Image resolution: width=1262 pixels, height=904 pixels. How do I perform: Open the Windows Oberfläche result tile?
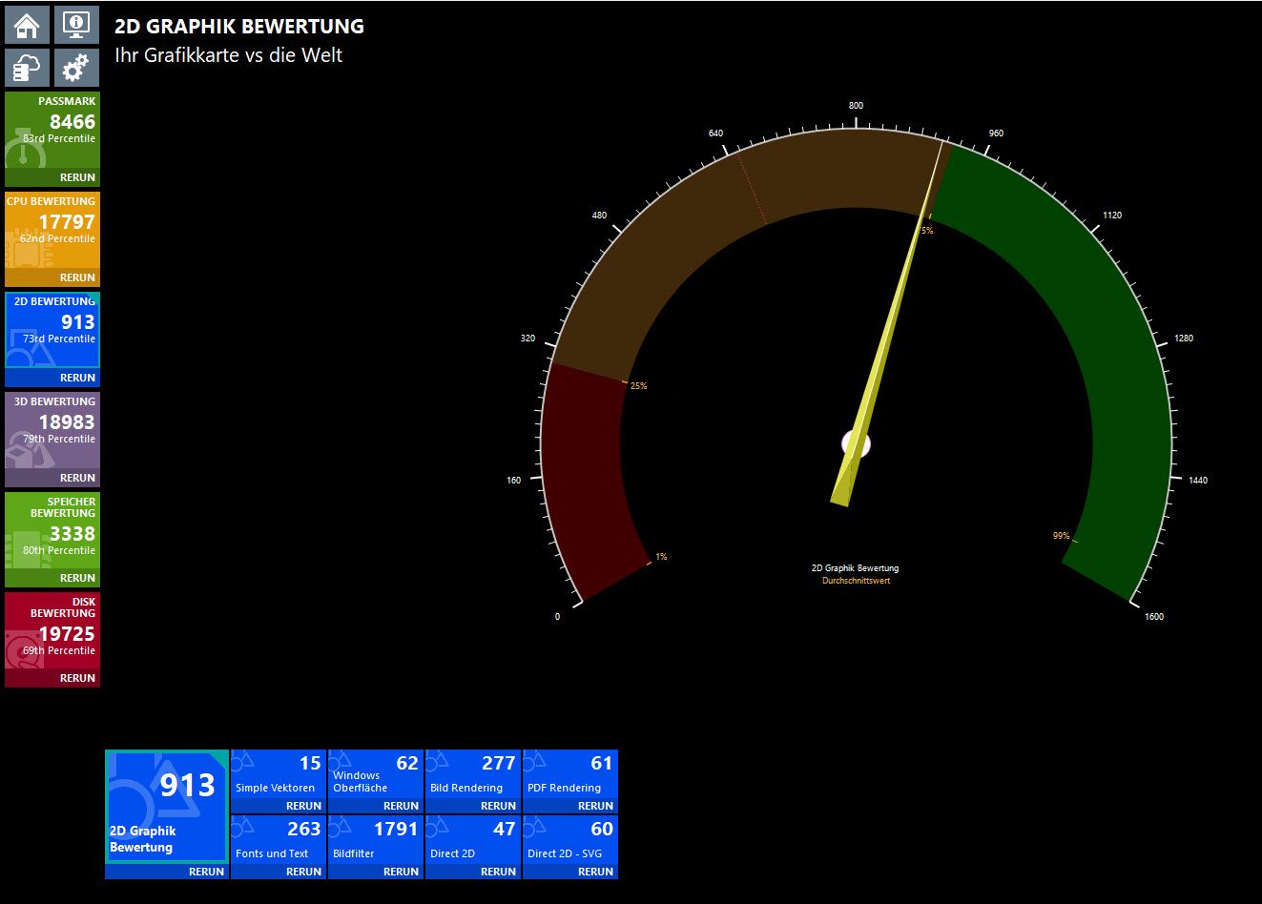376,774
